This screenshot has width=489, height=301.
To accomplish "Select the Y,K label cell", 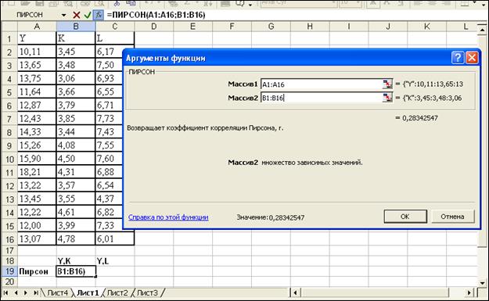I will (x=76, y=261).
